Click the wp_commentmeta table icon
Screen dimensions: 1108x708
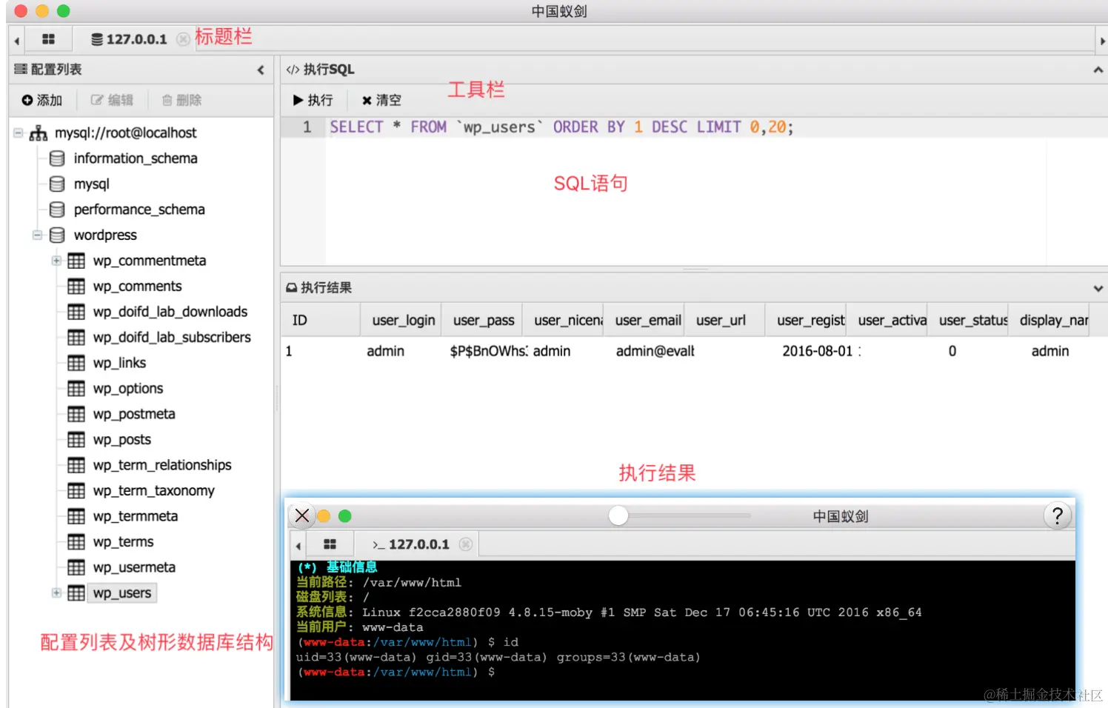pyautogui.click(x=76, y=261)
